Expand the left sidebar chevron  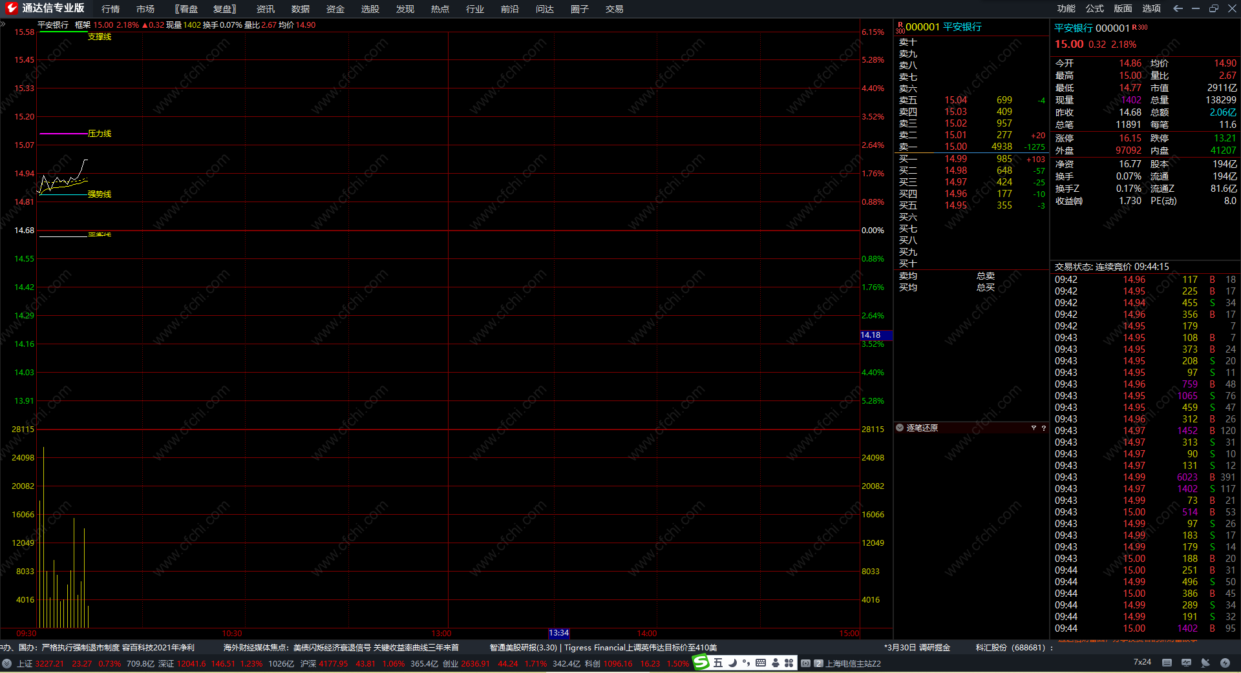[3, 25]
